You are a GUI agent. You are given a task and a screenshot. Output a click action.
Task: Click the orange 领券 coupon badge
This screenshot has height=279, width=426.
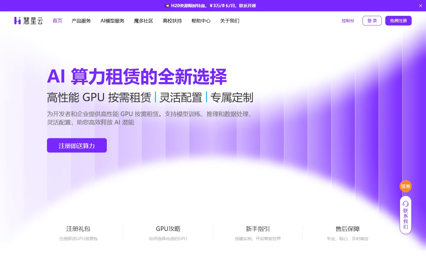tap(406, 186)
